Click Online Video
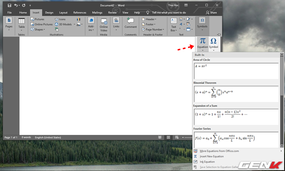The image size is (285, 171). (104, 24)
